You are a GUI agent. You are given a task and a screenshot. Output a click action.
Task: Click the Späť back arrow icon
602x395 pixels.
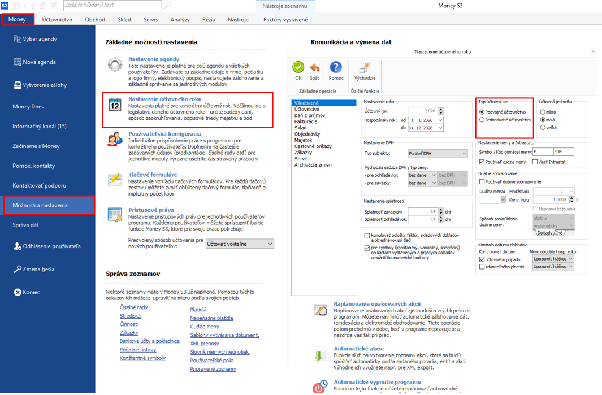[314, 68]
